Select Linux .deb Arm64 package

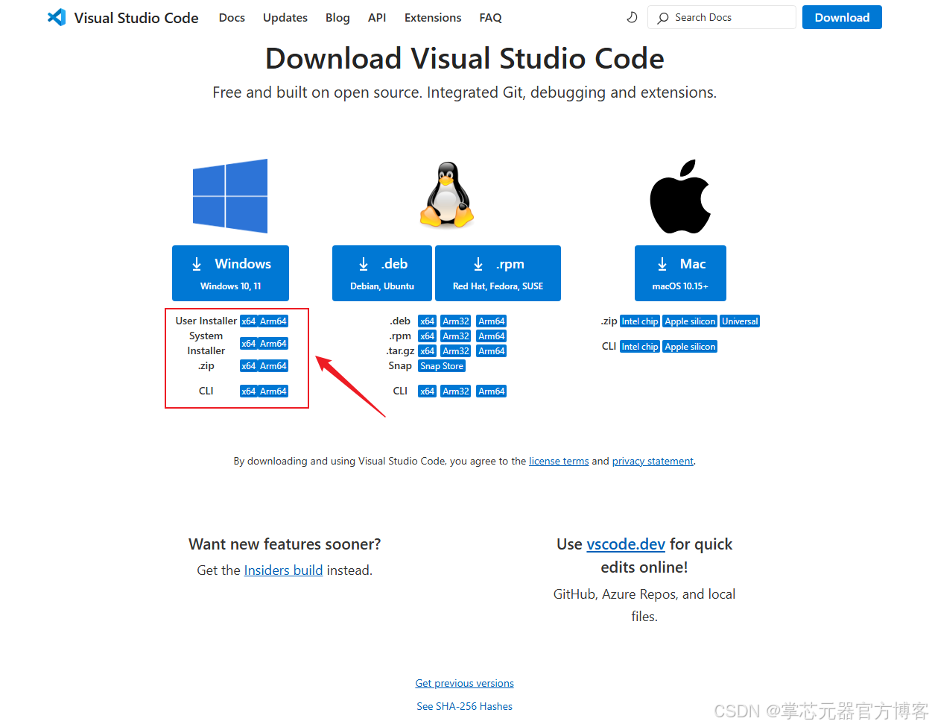click(x=492, y=321)
